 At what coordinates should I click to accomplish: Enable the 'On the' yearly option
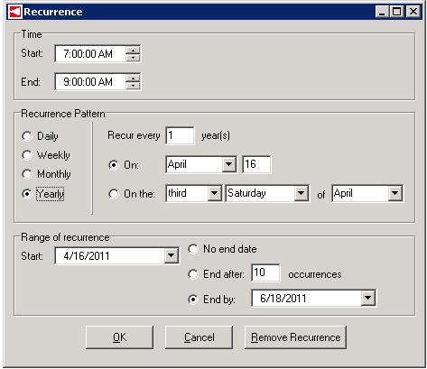[x=114, y=194]
